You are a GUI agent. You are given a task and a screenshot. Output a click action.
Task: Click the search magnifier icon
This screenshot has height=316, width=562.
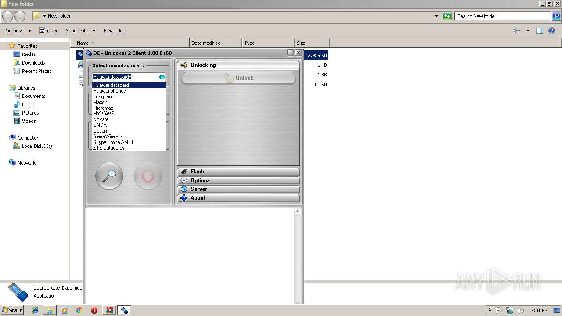(x=556, y=16)
